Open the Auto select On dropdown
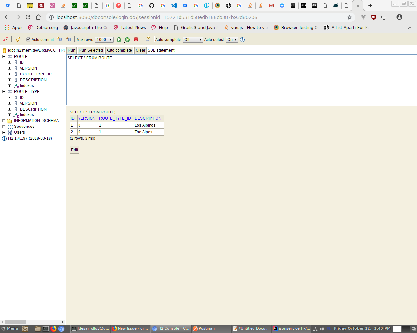The height and width of the screenshot is (333, 417). 232,40
